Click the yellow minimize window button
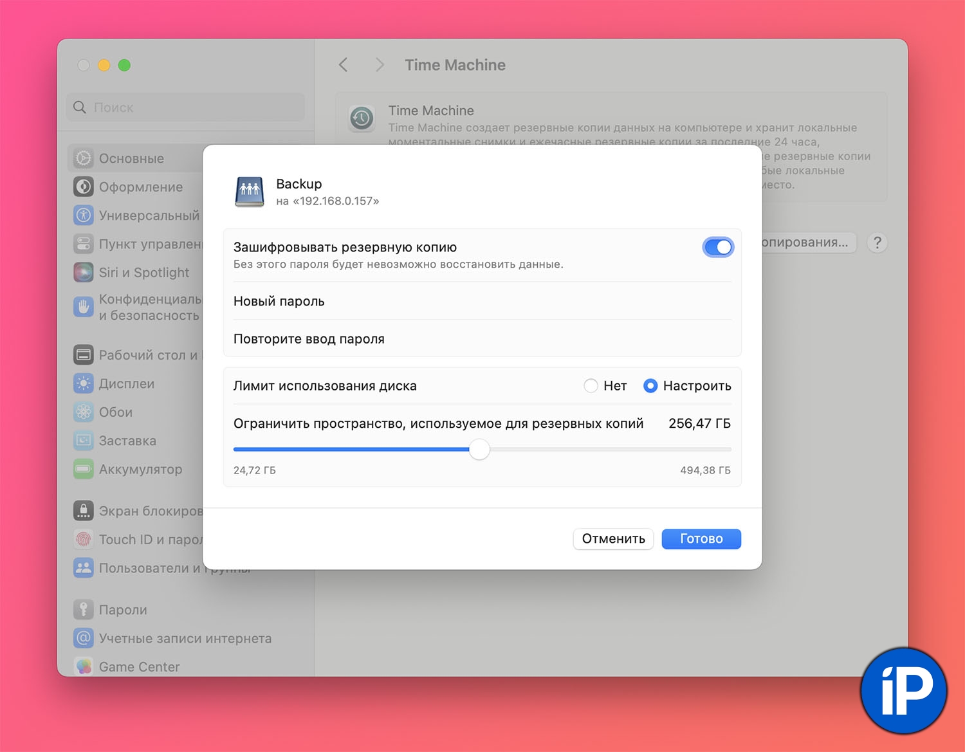This screenshot has width=965, height=752. click(x=104, y=65)
